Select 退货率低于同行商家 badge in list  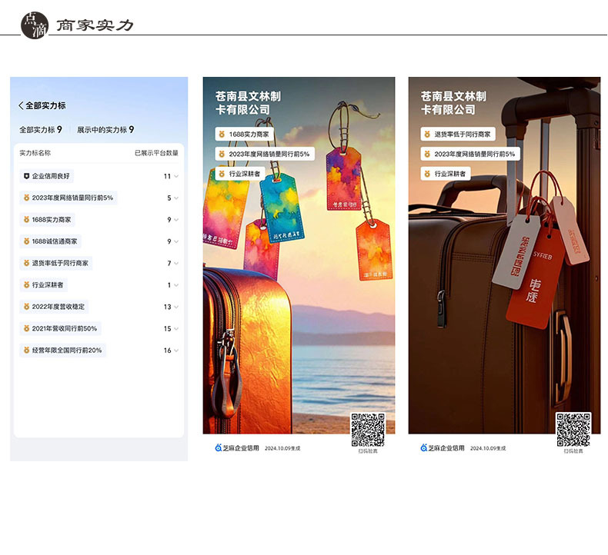[56, 264]
